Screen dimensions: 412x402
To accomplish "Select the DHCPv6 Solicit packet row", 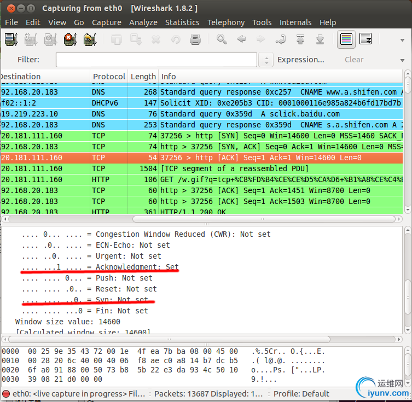I will point(202,103).
